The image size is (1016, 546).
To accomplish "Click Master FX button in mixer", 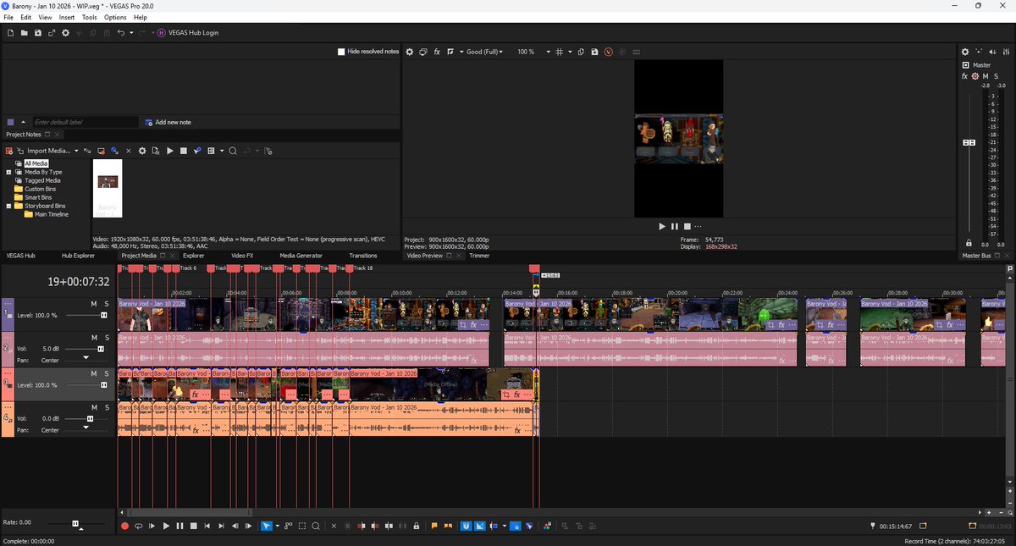I will tap(965, 76).
